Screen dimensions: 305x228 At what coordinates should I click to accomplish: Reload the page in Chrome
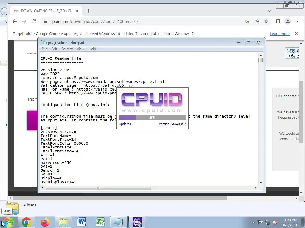tap(34, 21)
